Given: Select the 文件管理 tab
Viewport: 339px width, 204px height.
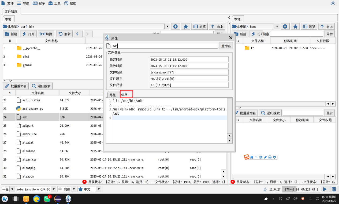Looking at the screenshot, I should tap(12, 11).
